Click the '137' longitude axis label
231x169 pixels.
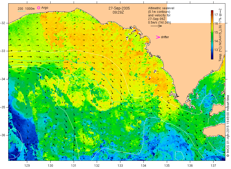coord(213,166)
